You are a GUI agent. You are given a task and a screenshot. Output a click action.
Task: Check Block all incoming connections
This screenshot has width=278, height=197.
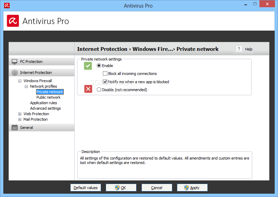105,73
